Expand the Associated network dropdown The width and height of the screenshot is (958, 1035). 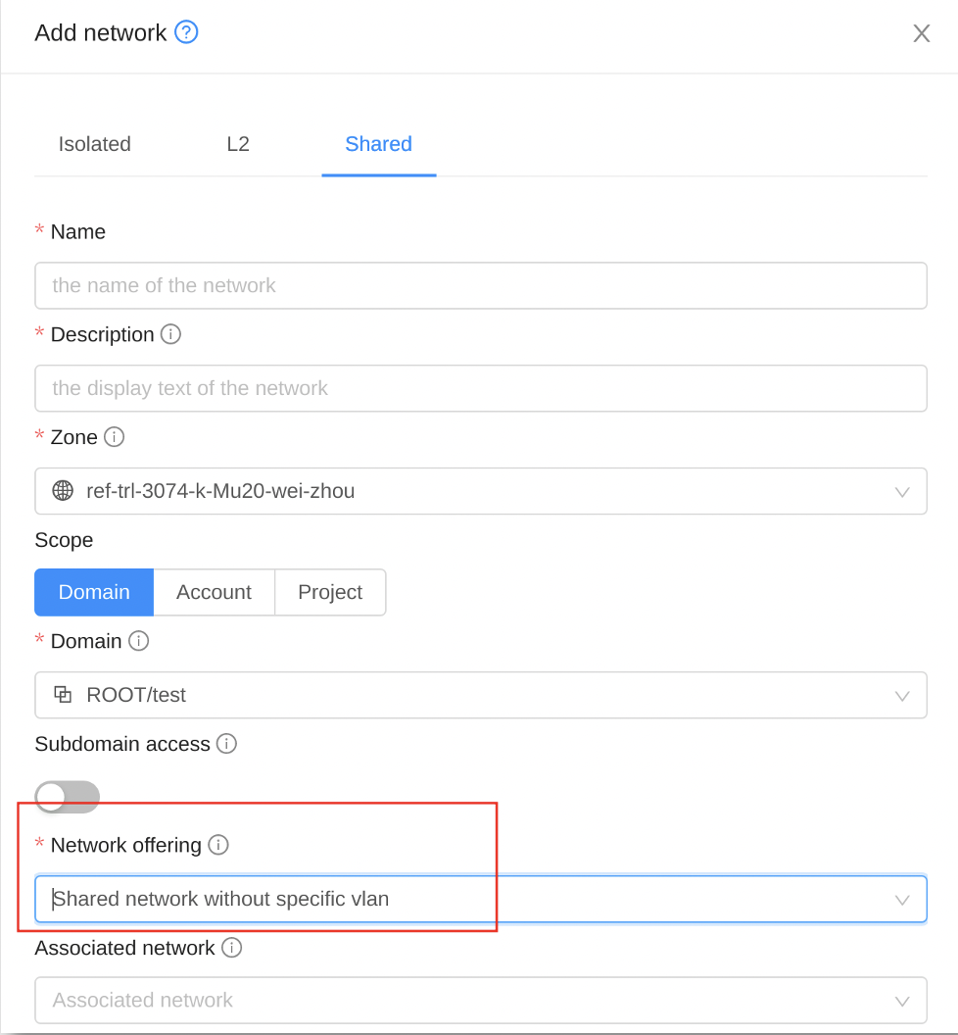[480, 1001]
